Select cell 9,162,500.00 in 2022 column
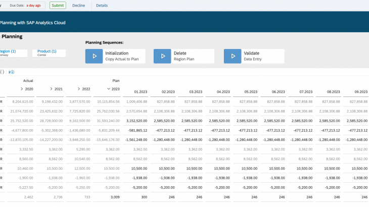The width and height of the screenshot is (369, 207). [x=79, y=121]
